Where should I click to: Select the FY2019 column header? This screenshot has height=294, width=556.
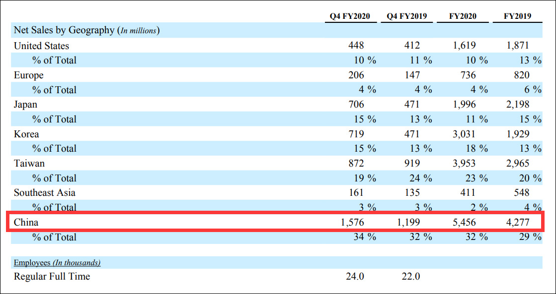coord(517,16)
